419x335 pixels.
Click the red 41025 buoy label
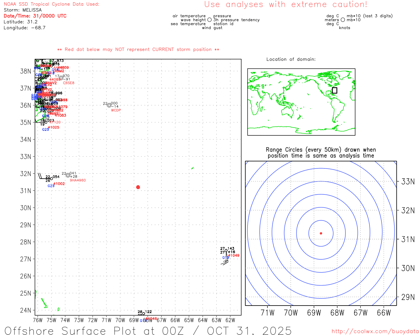click(x=54, y=128)
